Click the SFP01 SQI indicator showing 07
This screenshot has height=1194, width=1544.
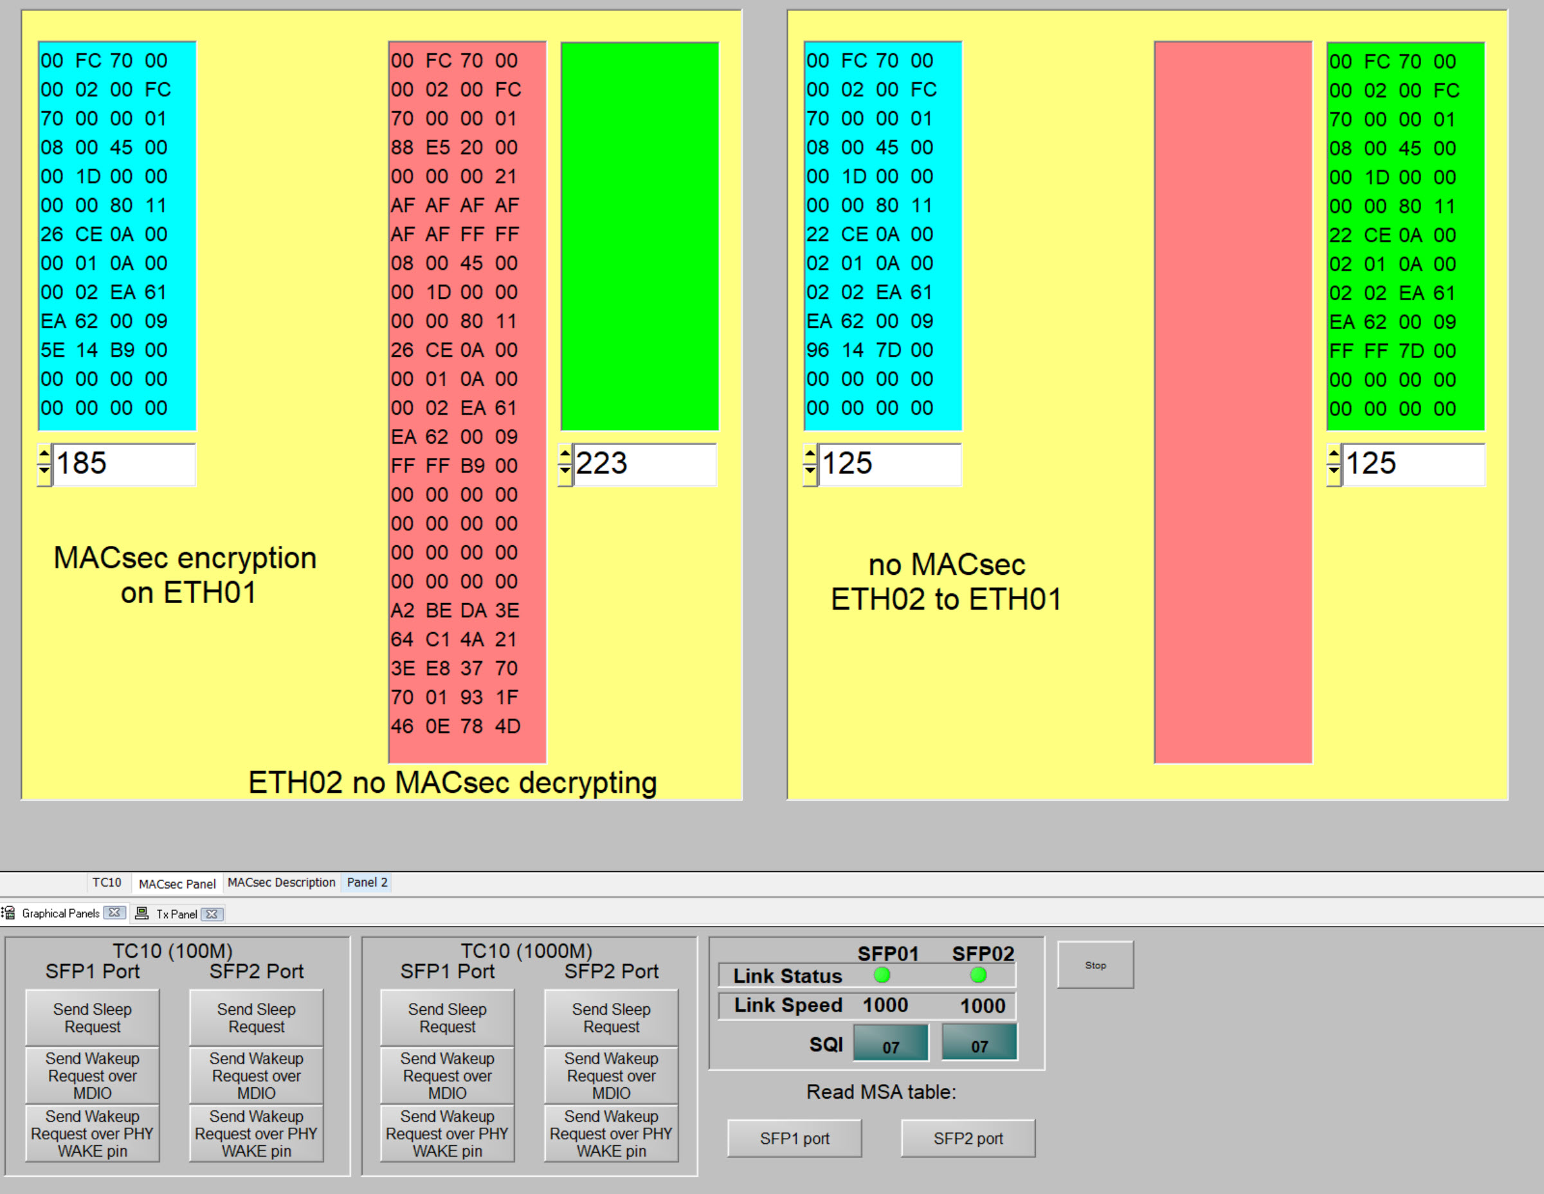[x=890, y=1043]
